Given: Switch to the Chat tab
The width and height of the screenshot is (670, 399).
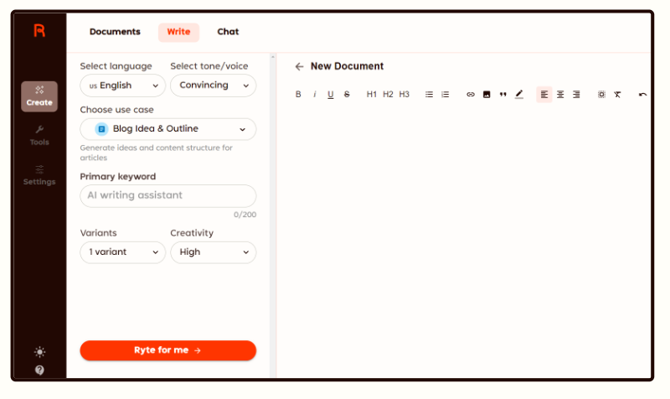Looking at the screenshot, I should [228, 32].
